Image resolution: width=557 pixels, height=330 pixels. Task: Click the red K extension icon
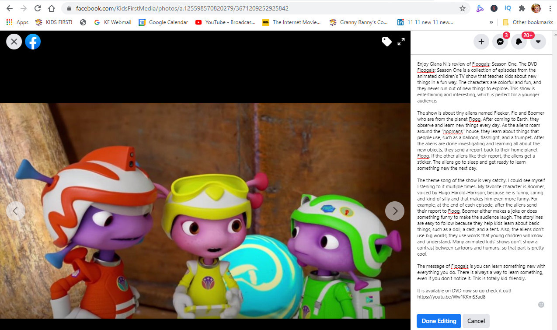(494, 8)
